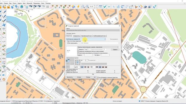
Task: Expand the 'Собственное название' semantic dropdown
Action: (86, 39)
